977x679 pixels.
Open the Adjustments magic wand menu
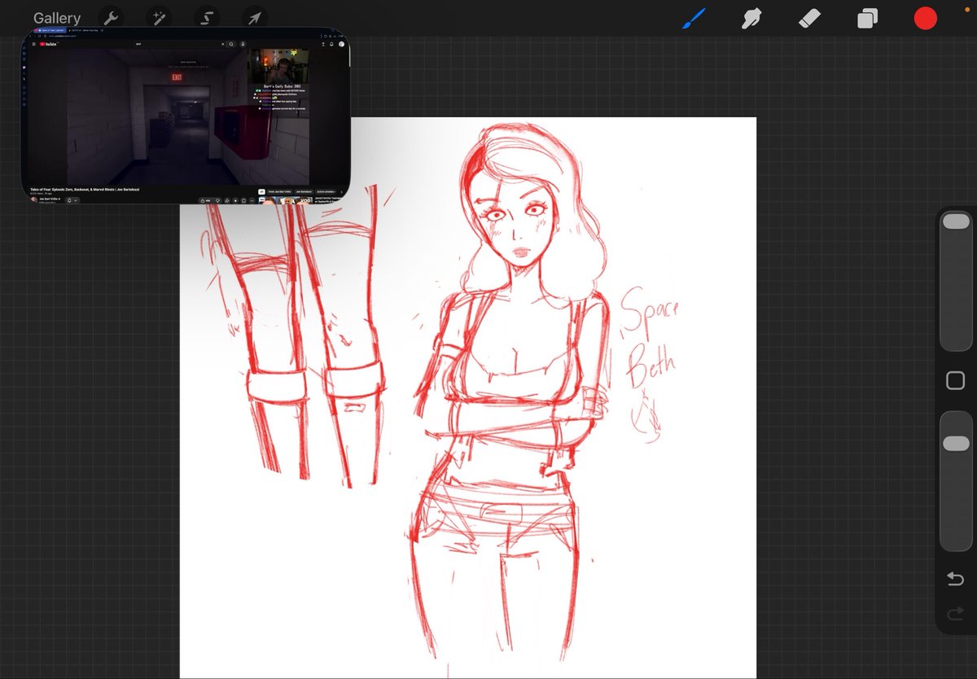tap(157, 18)
